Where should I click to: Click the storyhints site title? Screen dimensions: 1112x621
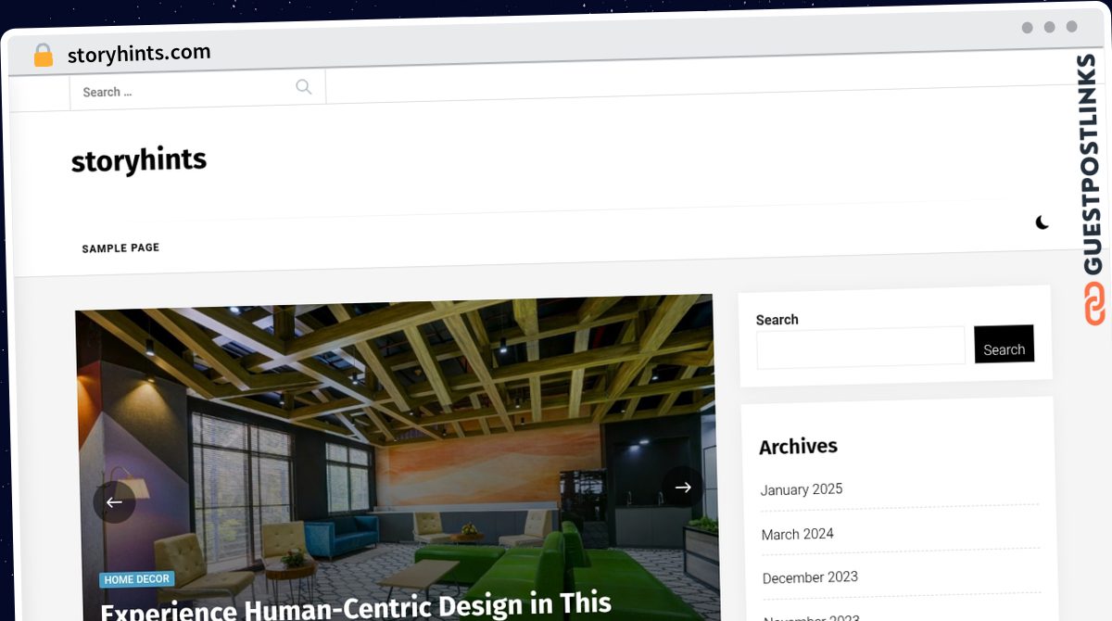pos(139,160)
